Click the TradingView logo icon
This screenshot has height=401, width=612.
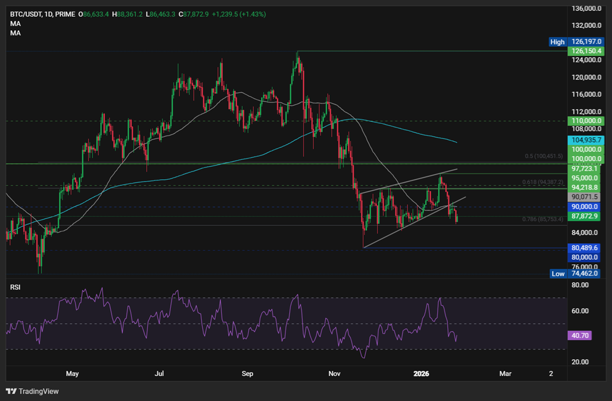coord(12,391)
